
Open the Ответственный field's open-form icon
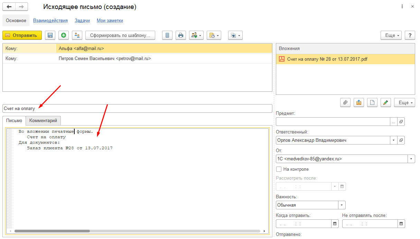coord(401,140)
